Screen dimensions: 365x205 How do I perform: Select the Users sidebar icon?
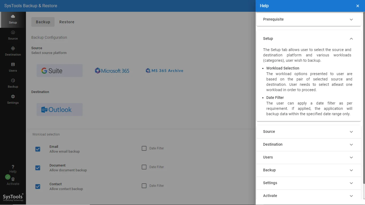pyautogui.click(x=13, y=64)
